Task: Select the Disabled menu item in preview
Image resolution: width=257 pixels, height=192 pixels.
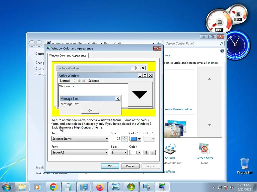Action: (79, 81)
